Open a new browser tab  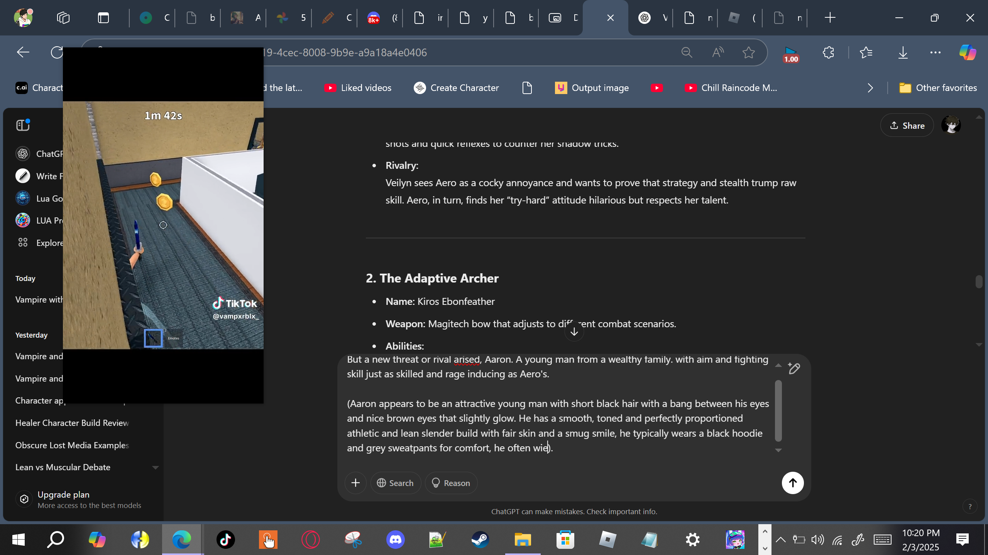830,18
